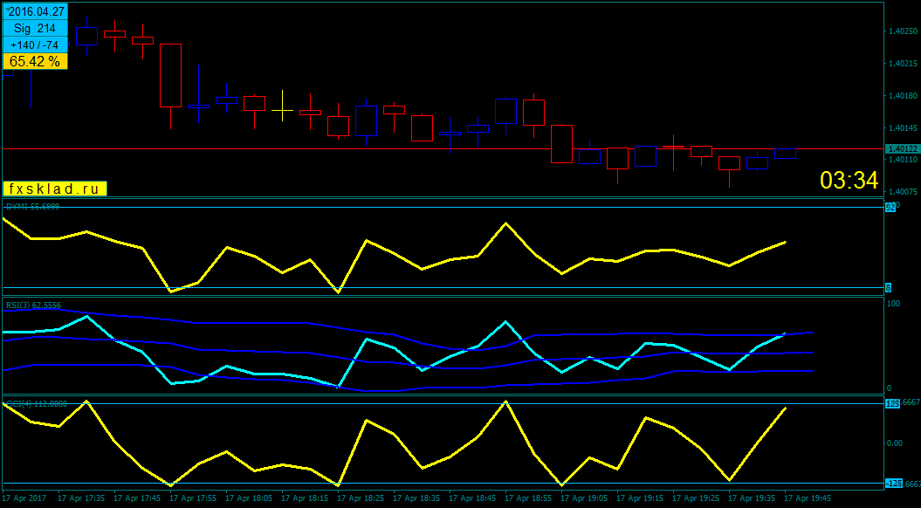Click the 1.40180 price scale value
Viewport: 921px width, 508px height.
(902, 95)
